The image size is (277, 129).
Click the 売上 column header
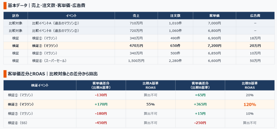point(136,16)
